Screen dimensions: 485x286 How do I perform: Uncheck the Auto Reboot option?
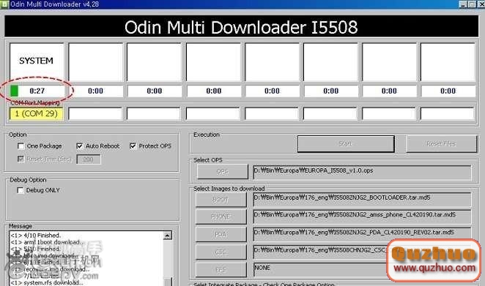(80, 146)
